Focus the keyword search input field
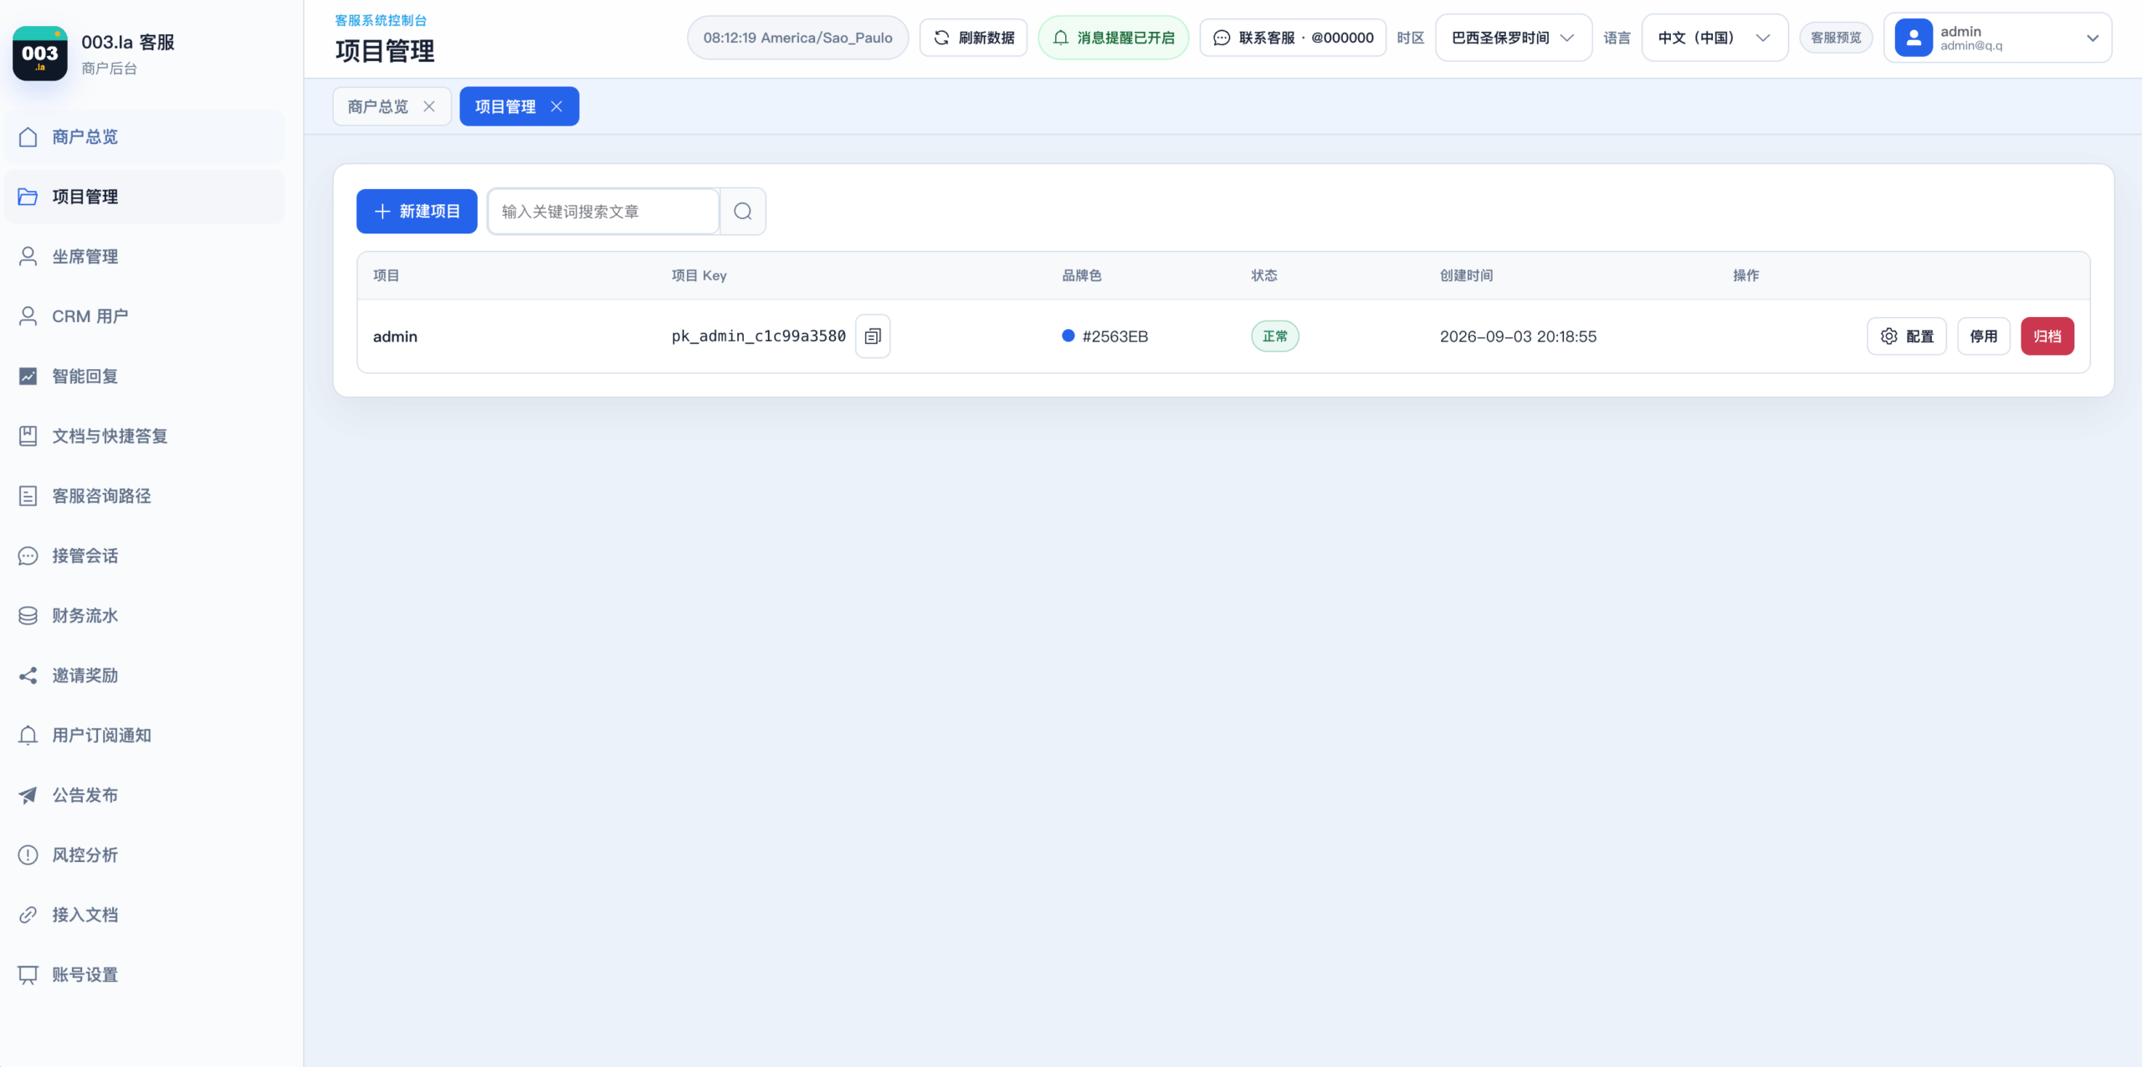2142x1067 pixels. click(x=603, y=211)
